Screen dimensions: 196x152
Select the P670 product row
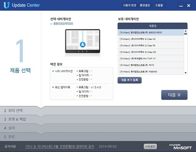(151, 65)
